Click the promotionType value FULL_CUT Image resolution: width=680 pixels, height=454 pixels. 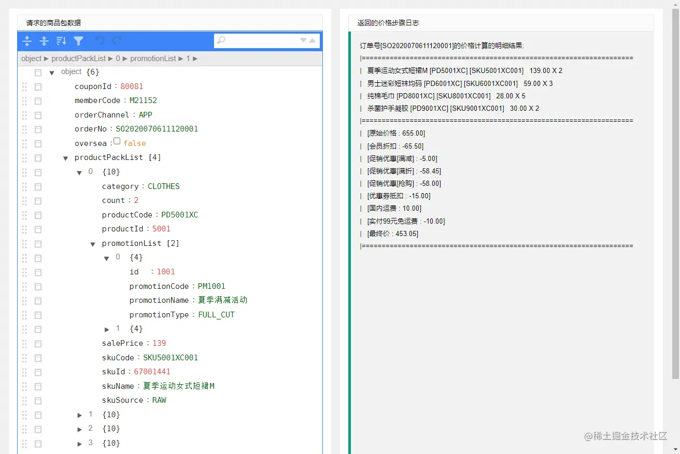[216, 315]
